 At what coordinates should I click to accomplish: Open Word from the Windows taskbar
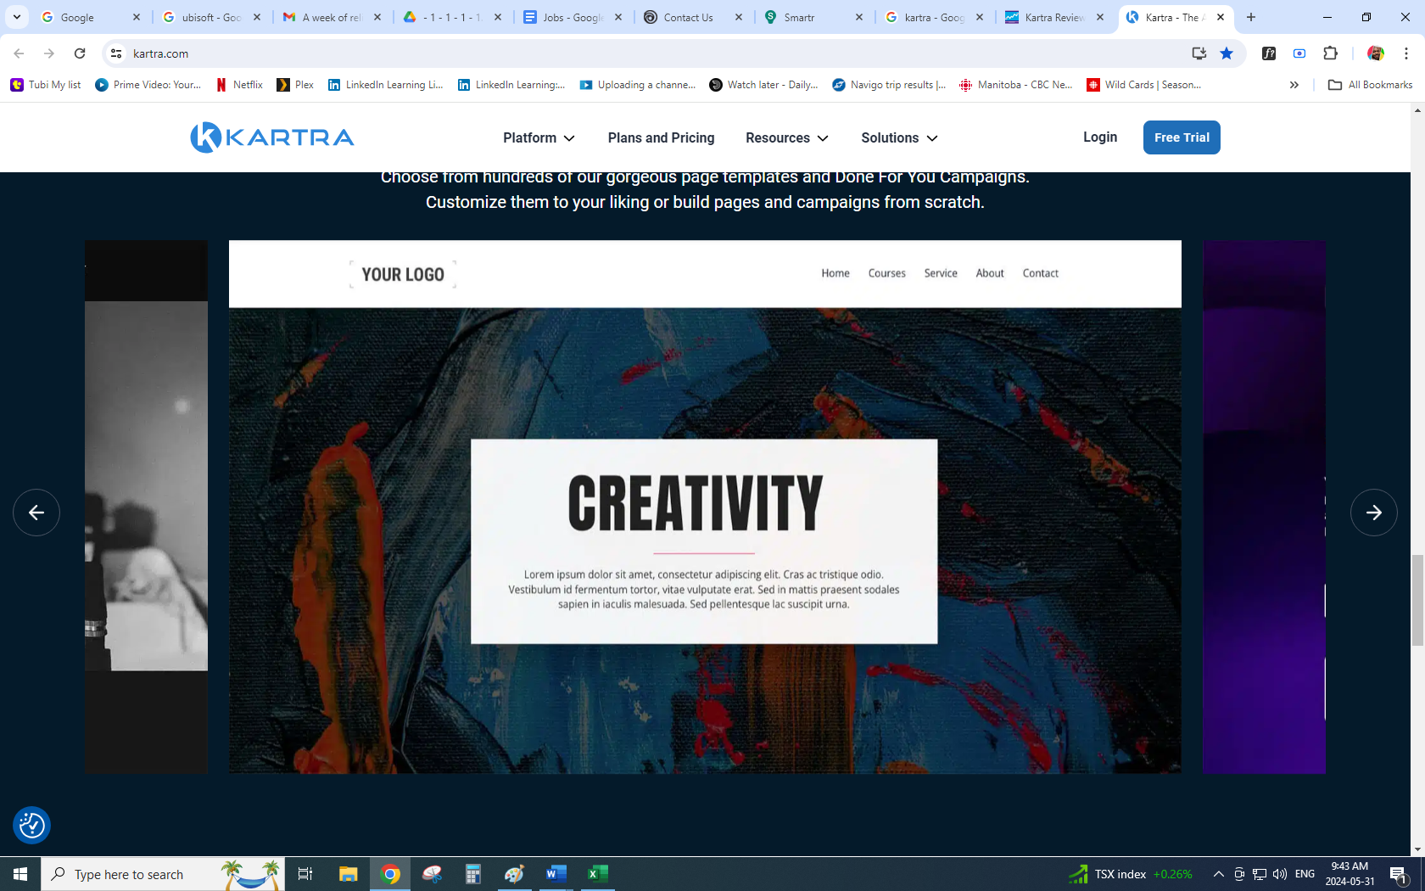pyautogui.click(x=556, y=874)
